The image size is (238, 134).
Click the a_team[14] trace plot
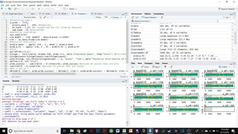click(148, 74)
